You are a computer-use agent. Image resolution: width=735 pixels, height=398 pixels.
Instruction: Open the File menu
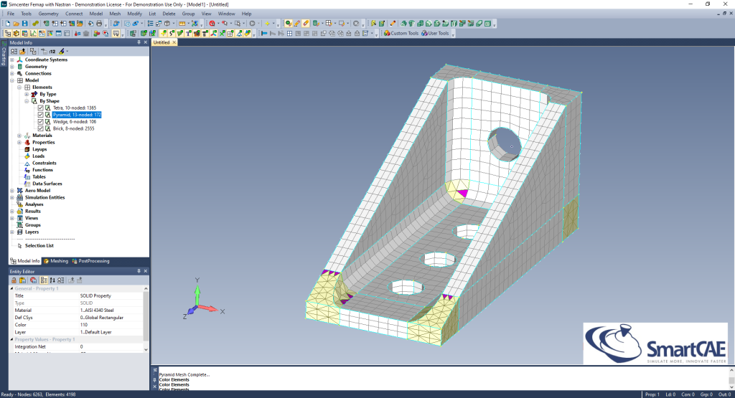[x=10, y=14]
